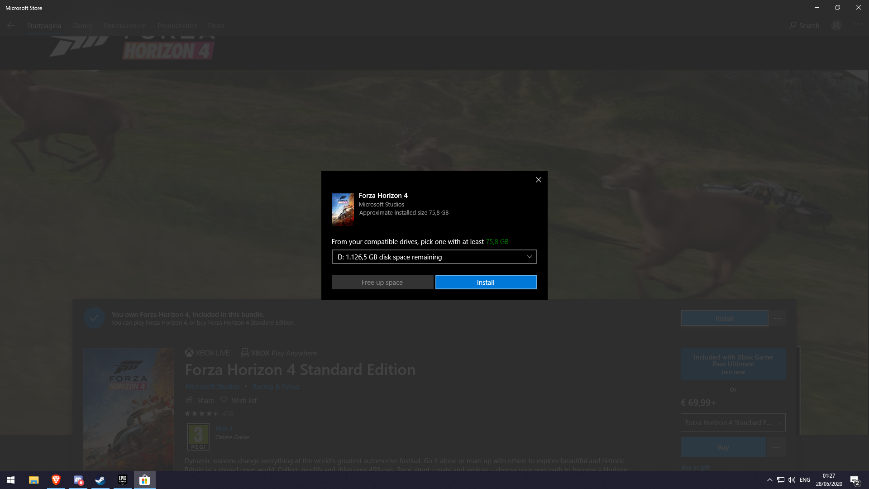Click the ENG language indicator

805,480
